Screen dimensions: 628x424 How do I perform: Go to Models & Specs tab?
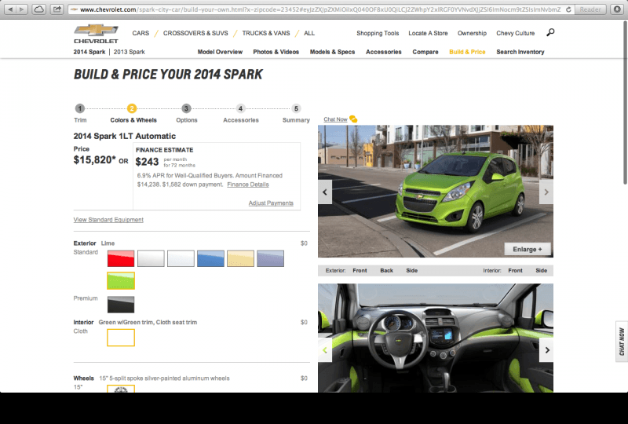332,52
